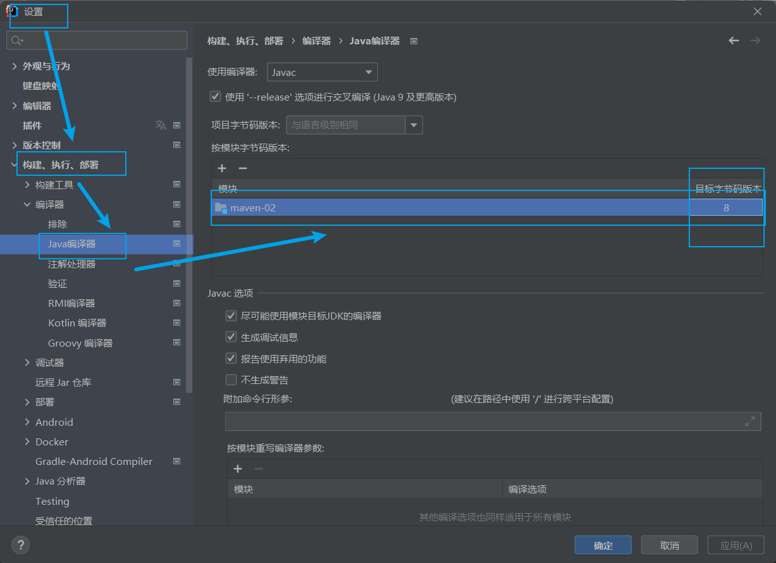Image resolution: width=776 pixels, height=563 pixels.
Task: Open the 项目字节码版本 dropdown arrow
Action: coord(414,125)
